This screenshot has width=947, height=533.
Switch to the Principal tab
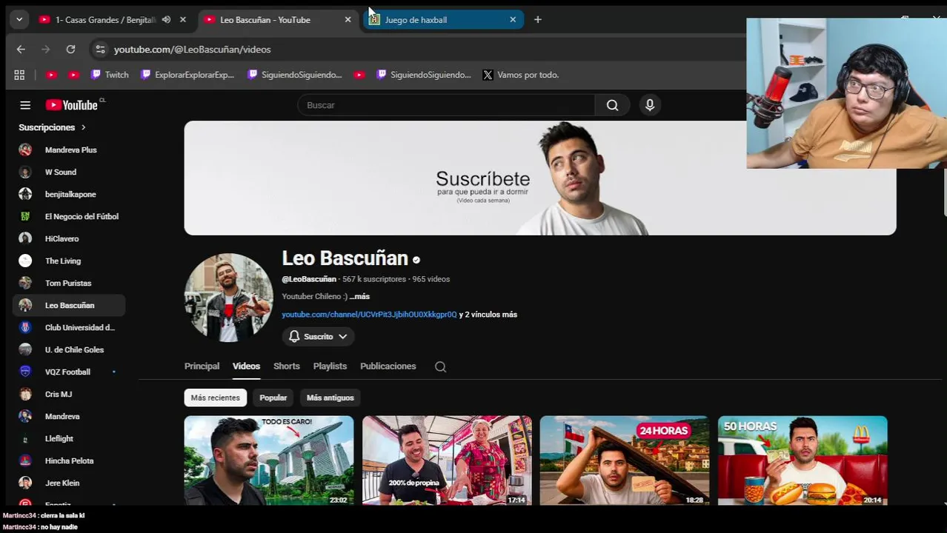202,366
